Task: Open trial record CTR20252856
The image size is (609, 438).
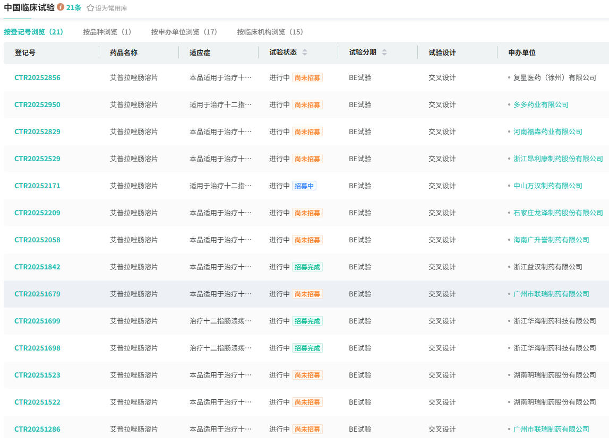Action: tap(37, 77)
